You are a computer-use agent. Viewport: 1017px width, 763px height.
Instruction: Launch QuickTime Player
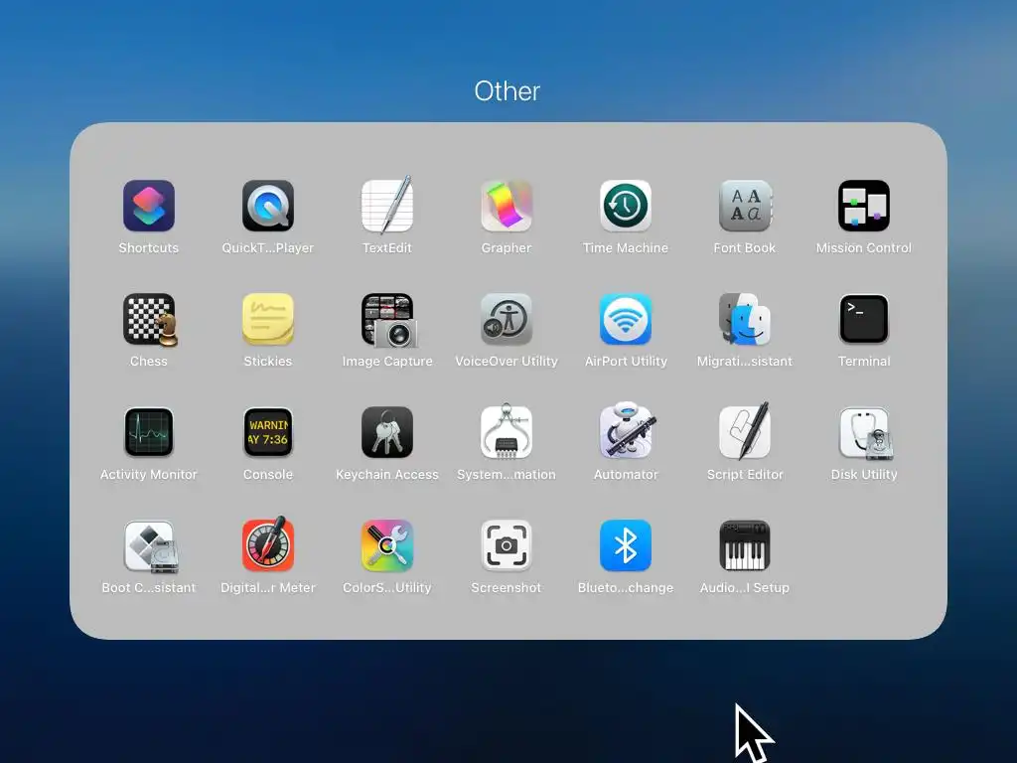point(268,206)
